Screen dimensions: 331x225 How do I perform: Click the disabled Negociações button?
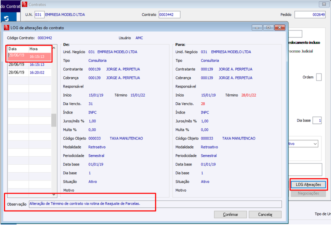click(308, 193)
